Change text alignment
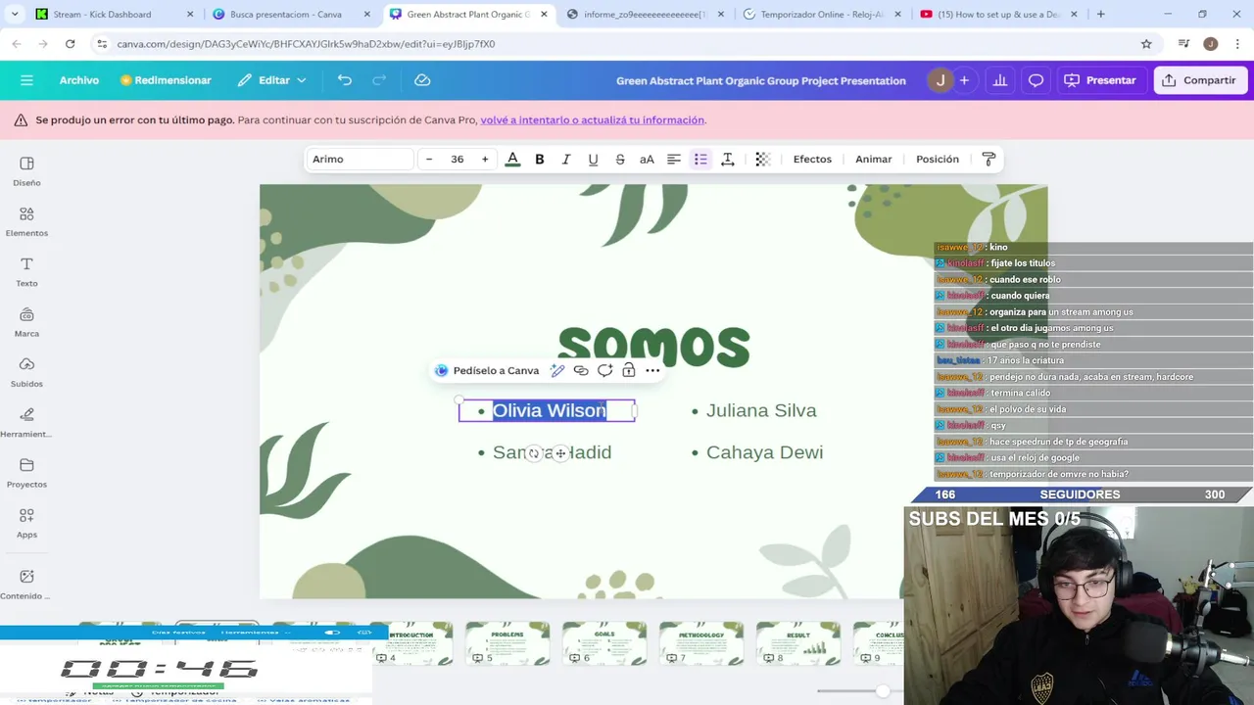1254x705 pixels. click(x=674, y=159)
